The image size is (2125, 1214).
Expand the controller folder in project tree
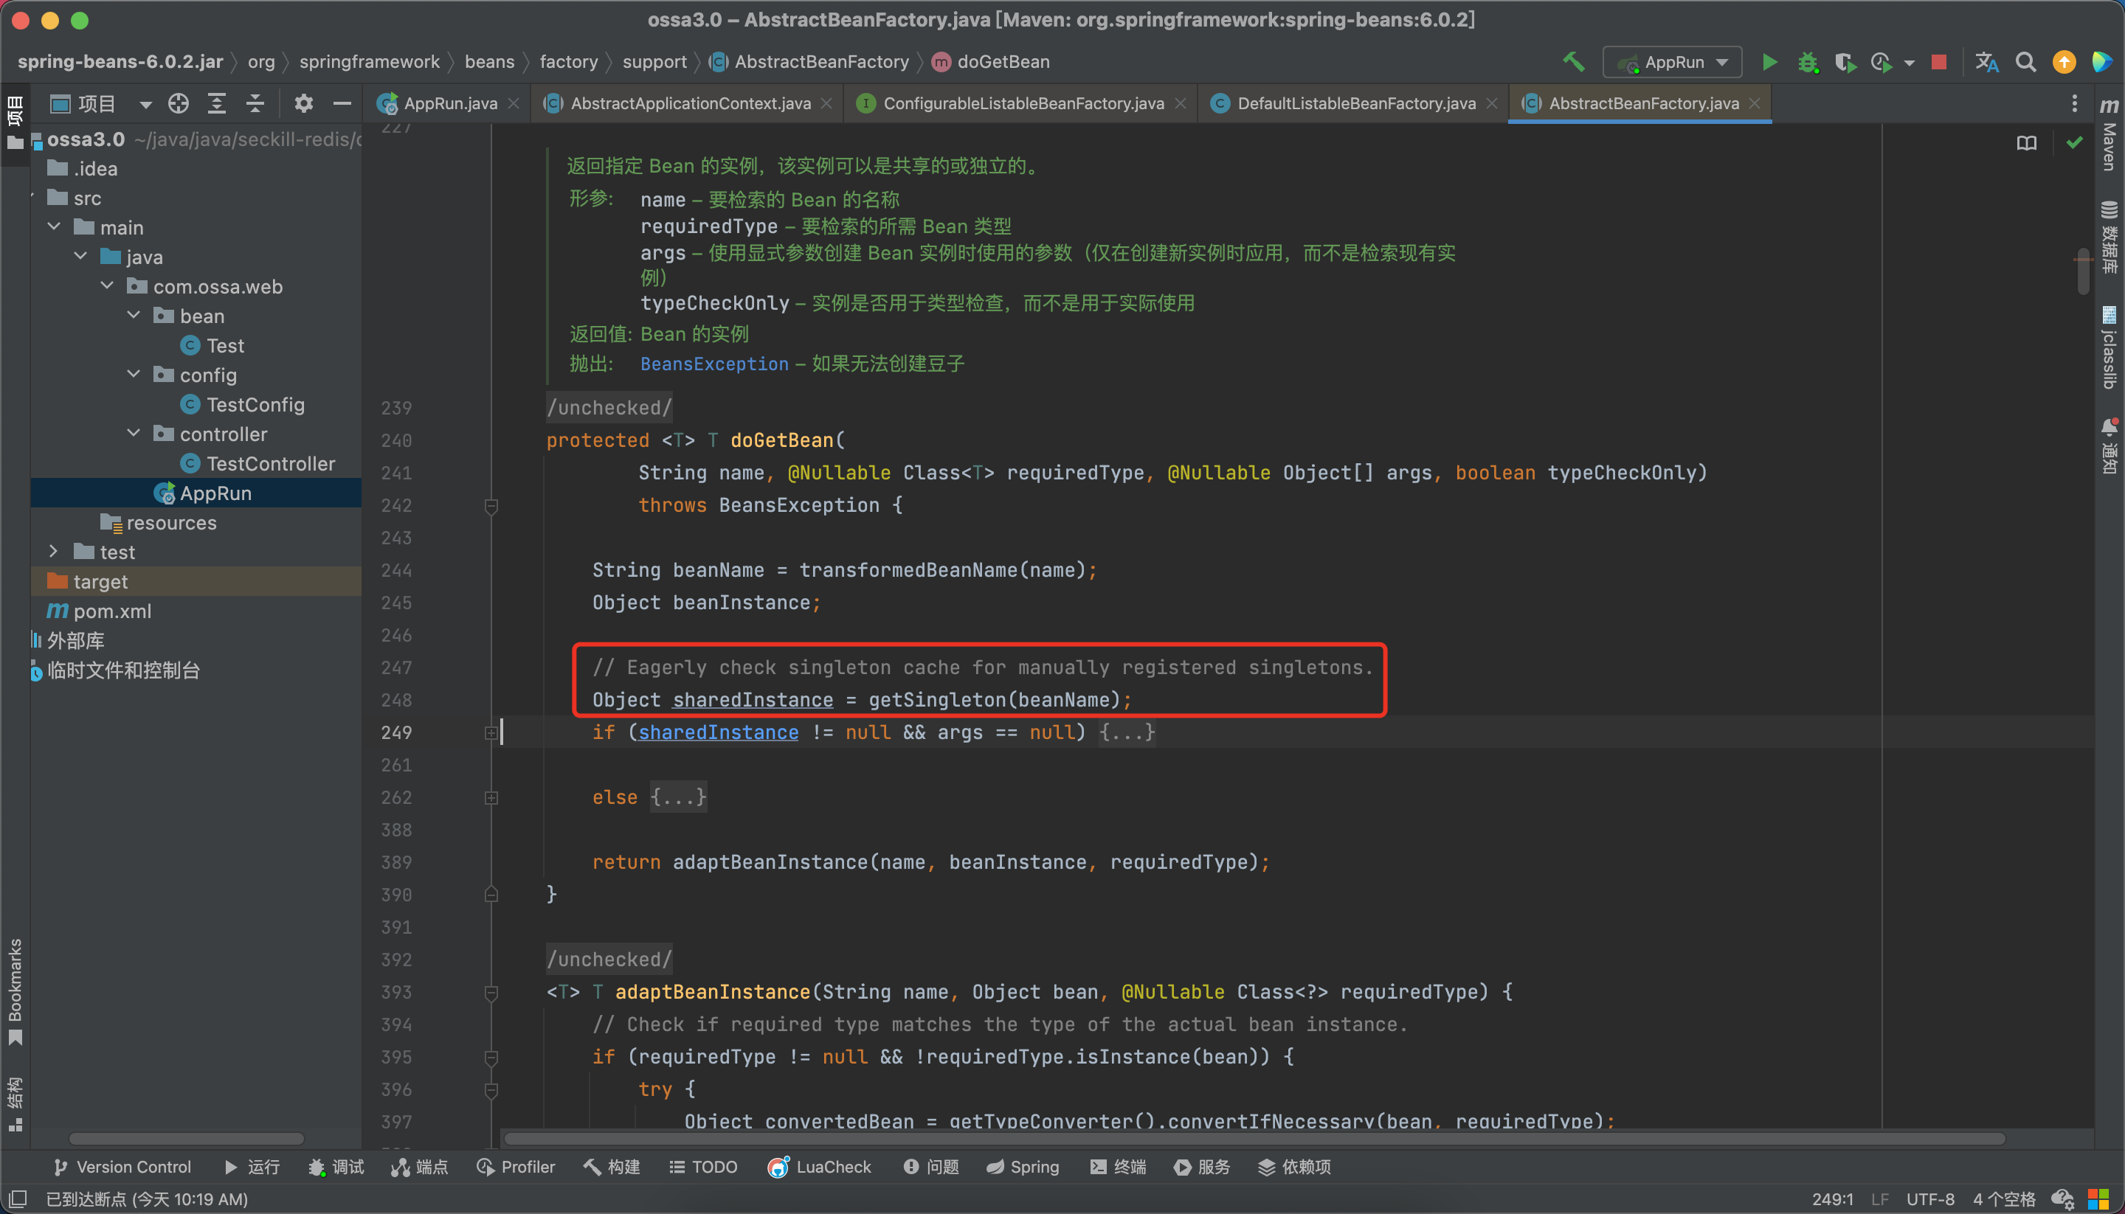(128, 434)
